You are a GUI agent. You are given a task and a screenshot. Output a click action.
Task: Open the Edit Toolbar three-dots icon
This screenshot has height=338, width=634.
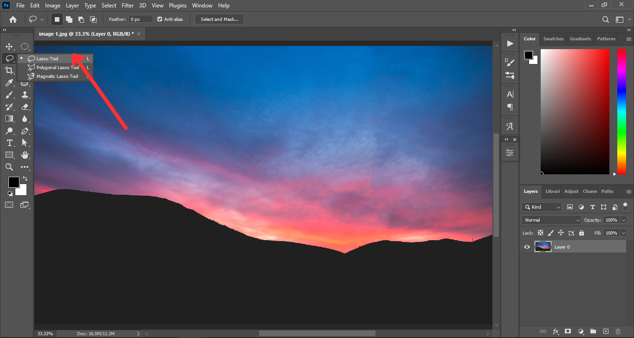tap(25, 167)
